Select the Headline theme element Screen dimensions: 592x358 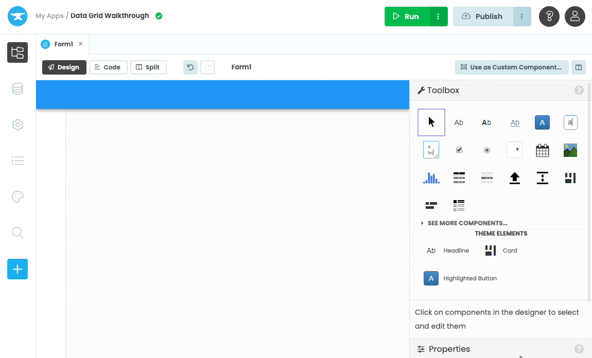click(447, 250)
